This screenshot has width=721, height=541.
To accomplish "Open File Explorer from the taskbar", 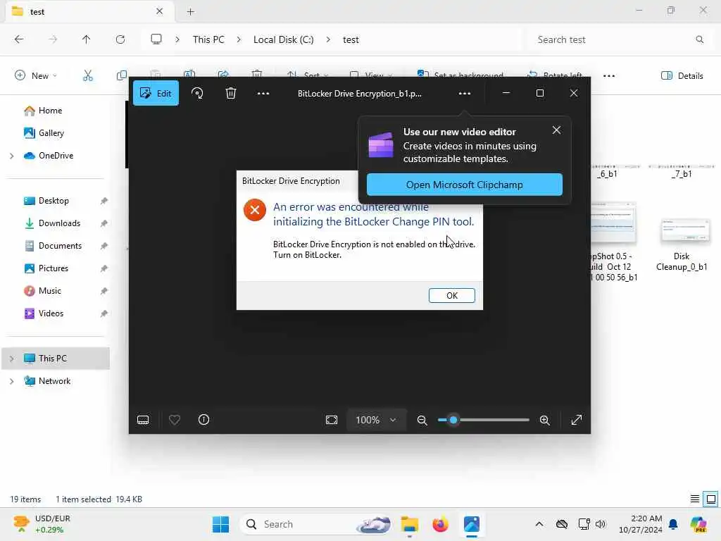I will point(409,524).
